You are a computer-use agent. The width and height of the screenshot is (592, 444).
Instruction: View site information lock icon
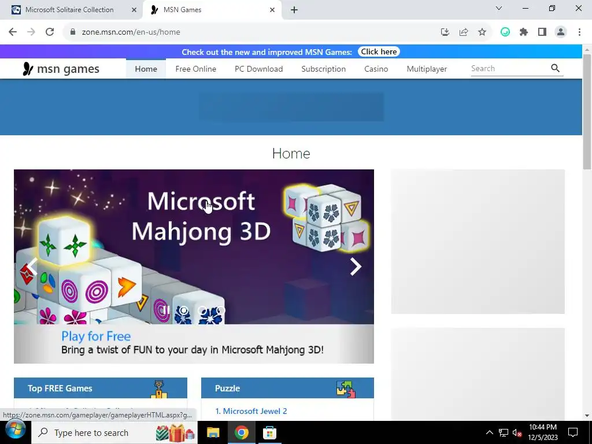point(73,32)
